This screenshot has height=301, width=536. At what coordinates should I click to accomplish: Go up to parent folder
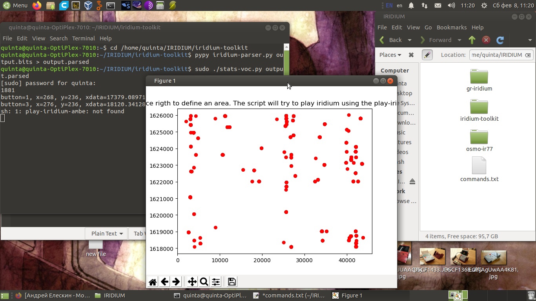tap(472, 40)
